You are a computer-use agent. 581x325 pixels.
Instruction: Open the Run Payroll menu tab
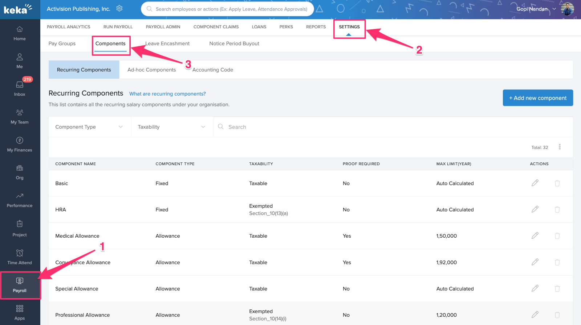pyautogui.click(x=118, y=27)
